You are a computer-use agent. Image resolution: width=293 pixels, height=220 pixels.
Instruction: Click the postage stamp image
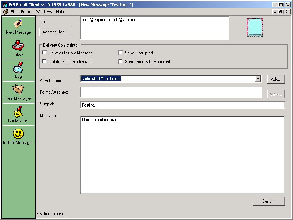255,28
